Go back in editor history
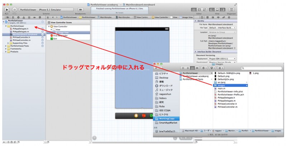 [x=53, y=17]
